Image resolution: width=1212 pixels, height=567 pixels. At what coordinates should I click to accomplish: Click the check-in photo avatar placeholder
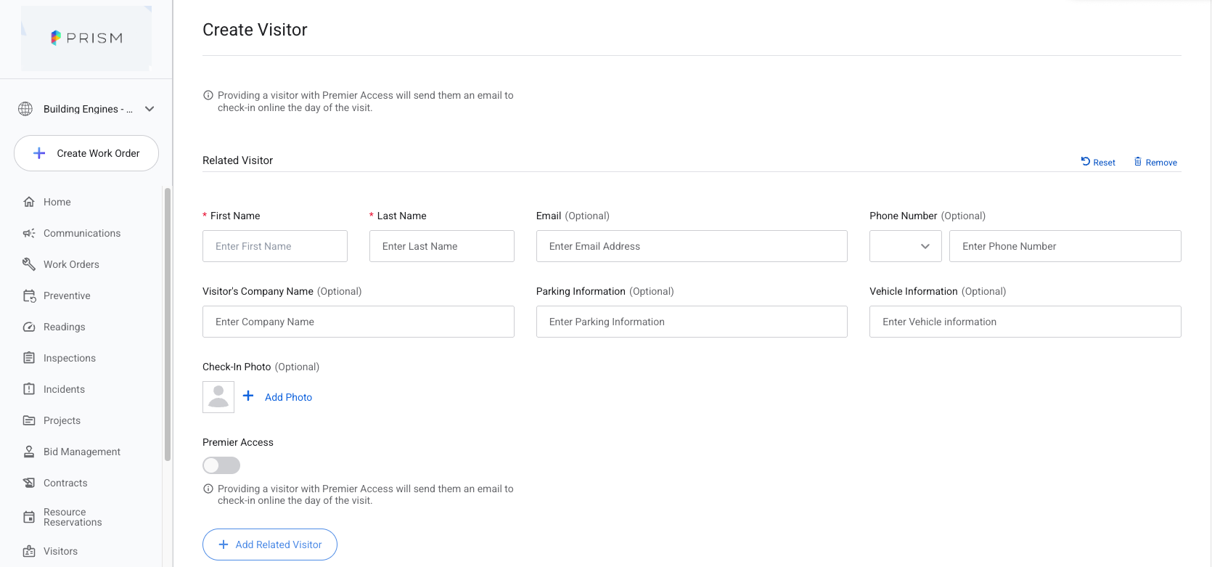pos(218,397)
